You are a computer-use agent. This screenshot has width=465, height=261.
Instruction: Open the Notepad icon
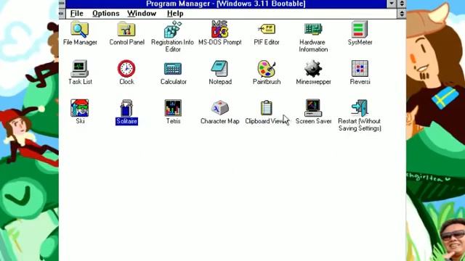219,69
